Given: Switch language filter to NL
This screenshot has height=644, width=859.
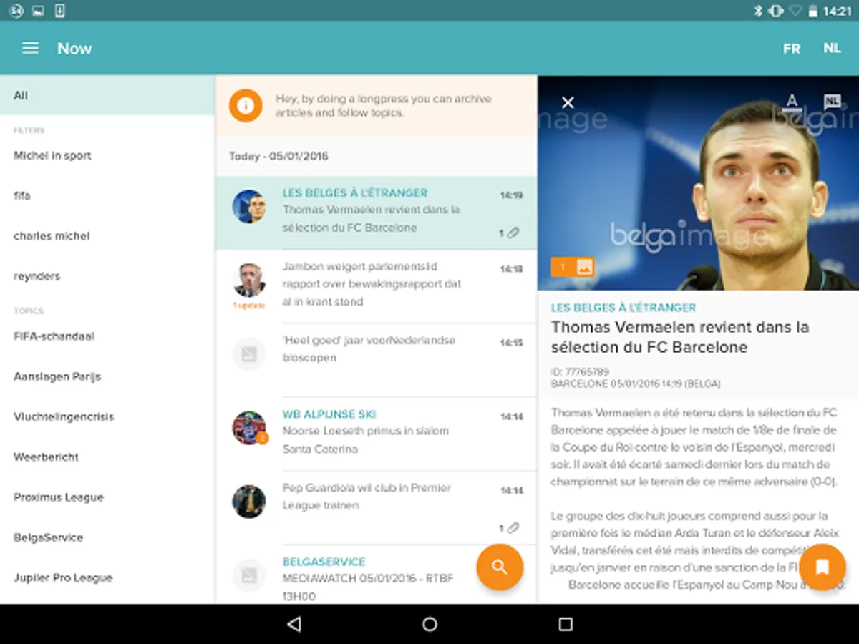Looking at the screenshot, I should (832, 48).
